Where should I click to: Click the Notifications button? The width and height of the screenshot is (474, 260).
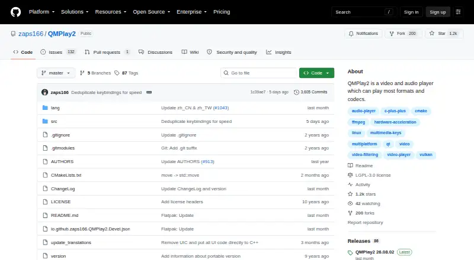[363, 34]
